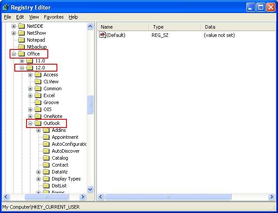This screenshot has height=213, width=278.
Task: Click the (value not set) data cell
Action: (219, 35)
